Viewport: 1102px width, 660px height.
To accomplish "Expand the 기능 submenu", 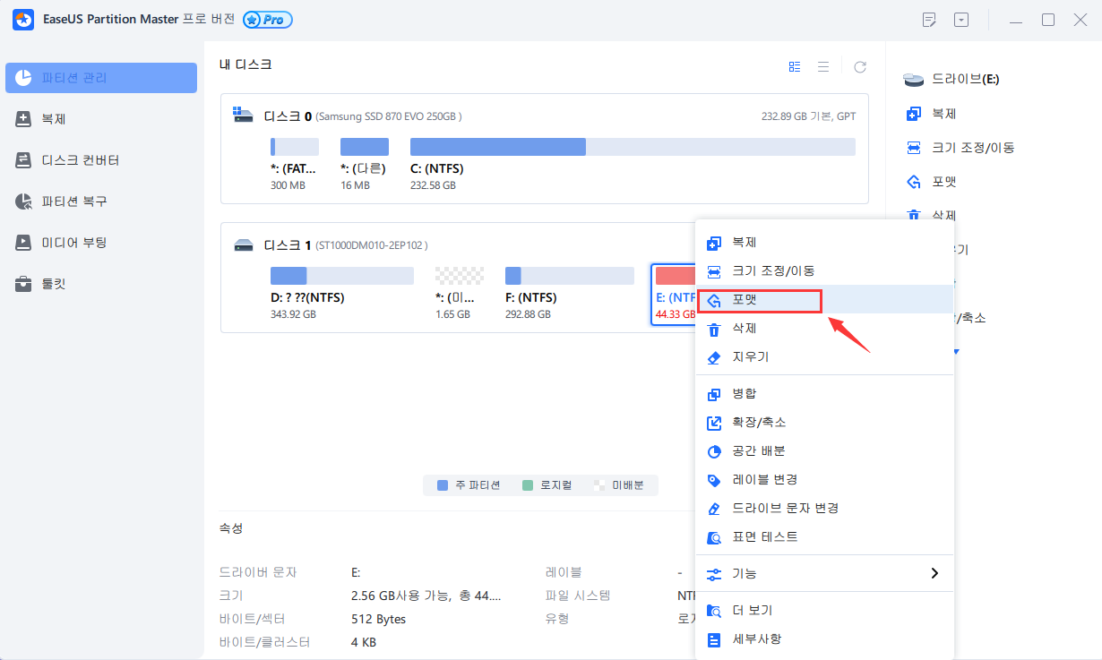I will click(x=749, y=573).
